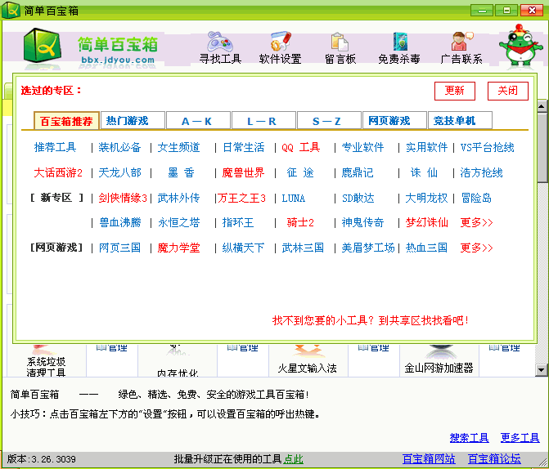The width and height of the screenshot is (549, 469).
Task: Select 鹿鼎记 zone
Action: [x=358, y=172]
